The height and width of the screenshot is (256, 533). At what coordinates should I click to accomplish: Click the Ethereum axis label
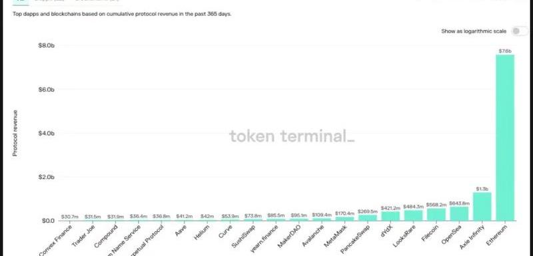click(496, 235)
